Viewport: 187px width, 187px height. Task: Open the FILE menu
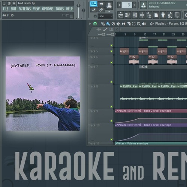coord(6,9)
